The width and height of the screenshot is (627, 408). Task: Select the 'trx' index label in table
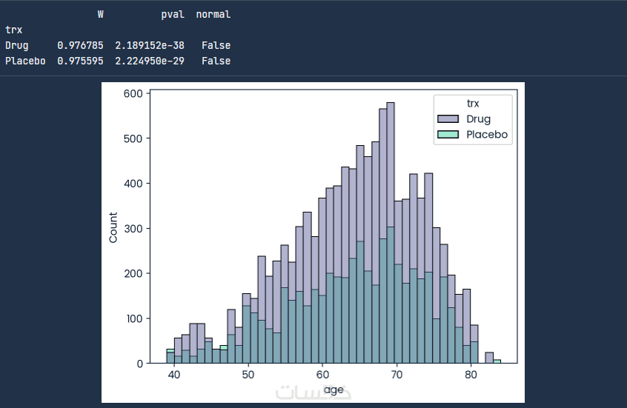click(x=14, y=30)
